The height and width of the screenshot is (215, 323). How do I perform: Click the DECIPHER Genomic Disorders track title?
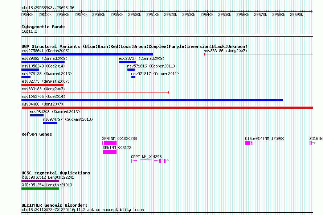click(x=54, y=205)
